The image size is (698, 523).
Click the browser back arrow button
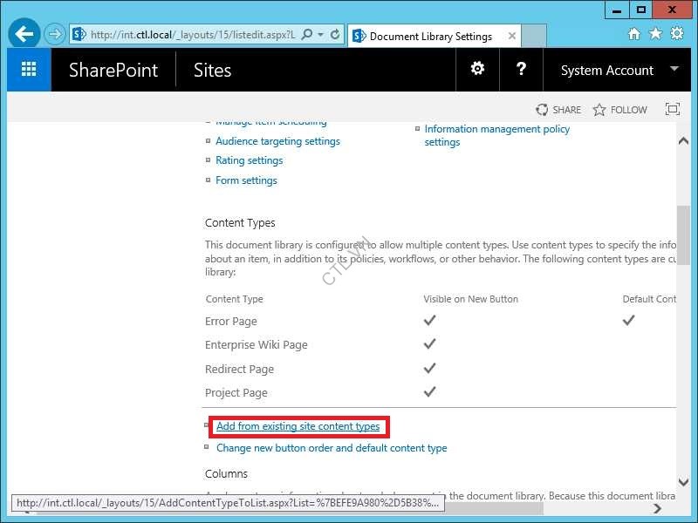point(25,35)
